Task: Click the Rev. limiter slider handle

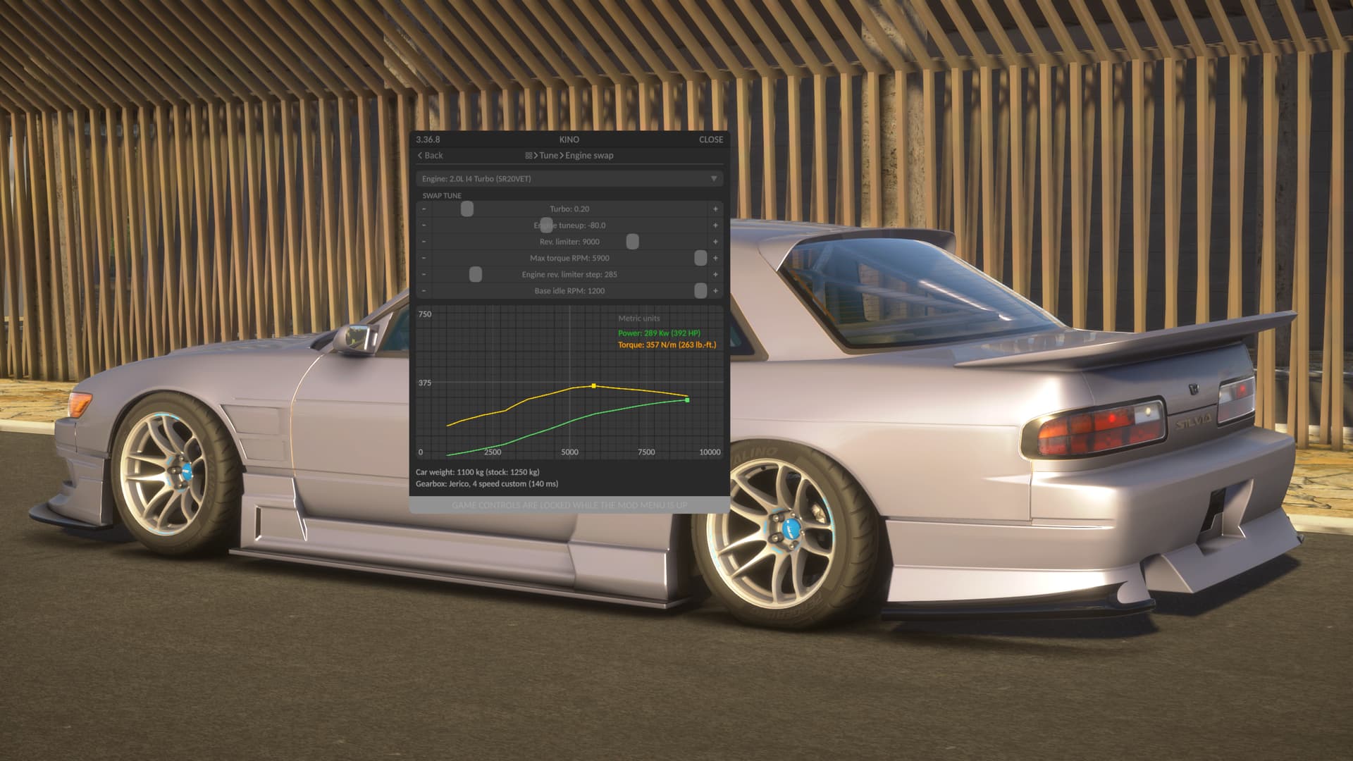Action: click(x=632, y=242)
